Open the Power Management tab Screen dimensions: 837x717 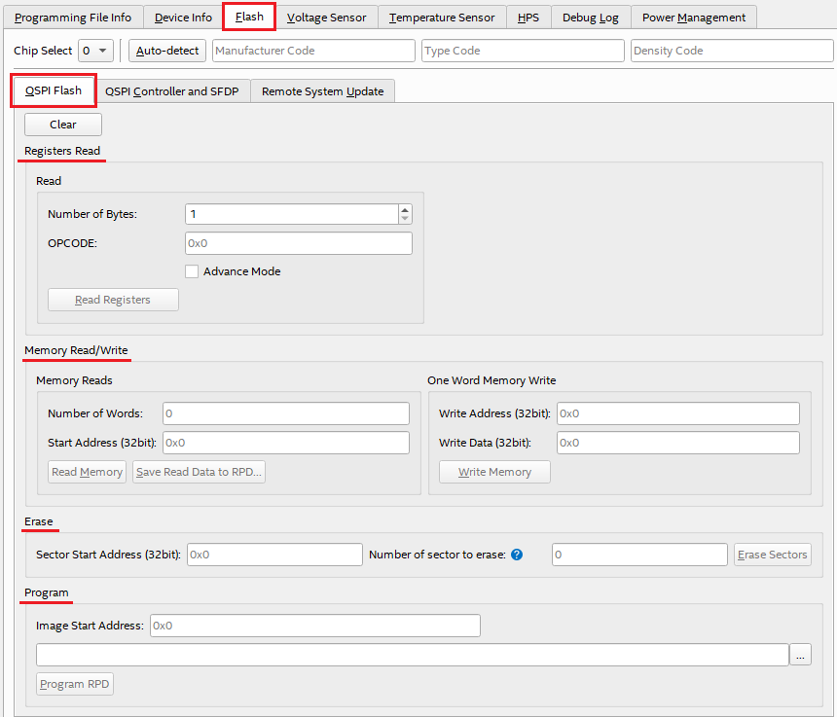coord(693,18)
